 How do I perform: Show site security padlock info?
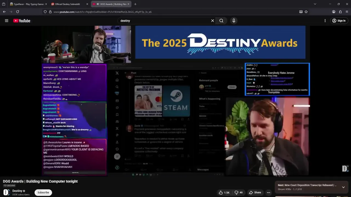[50, 12]
